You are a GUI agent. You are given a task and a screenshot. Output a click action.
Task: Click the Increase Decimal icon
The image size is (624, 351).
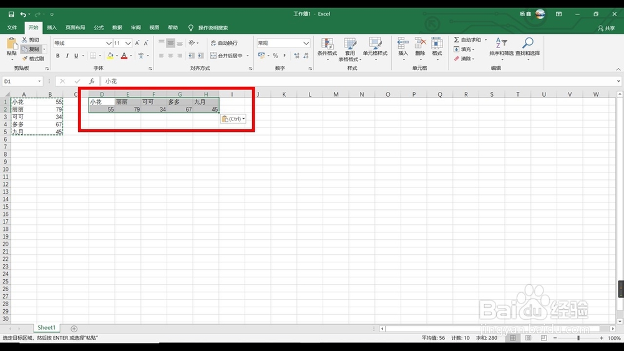[x=297, y=56]
